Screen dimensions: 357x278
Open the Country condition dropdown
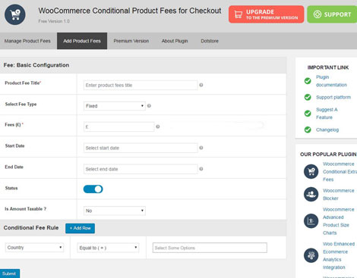pos(34,248)
